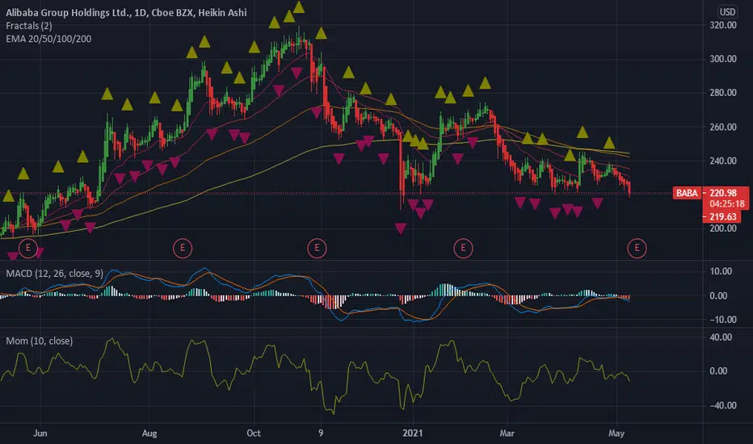The height and width of the screenshot is (444, 753).
Task: Select the Alibaba Group Holdings chart title
Action: [126, 12]
